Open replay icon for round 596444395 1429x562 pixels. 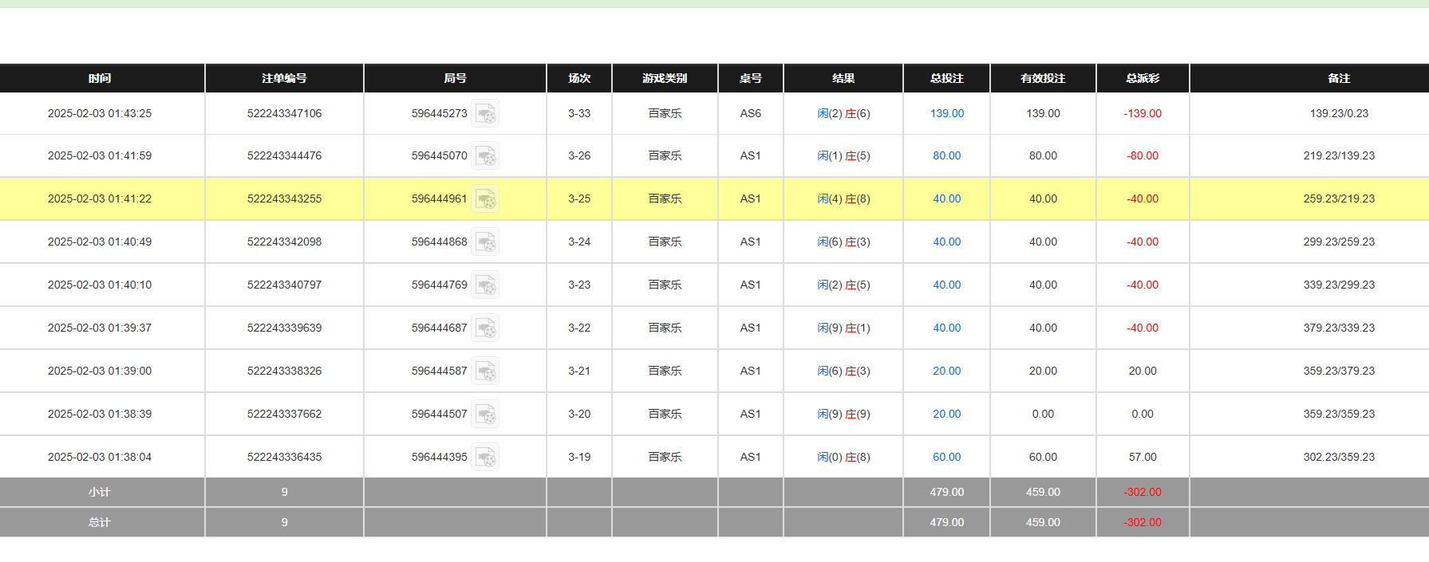coord(485,458)
